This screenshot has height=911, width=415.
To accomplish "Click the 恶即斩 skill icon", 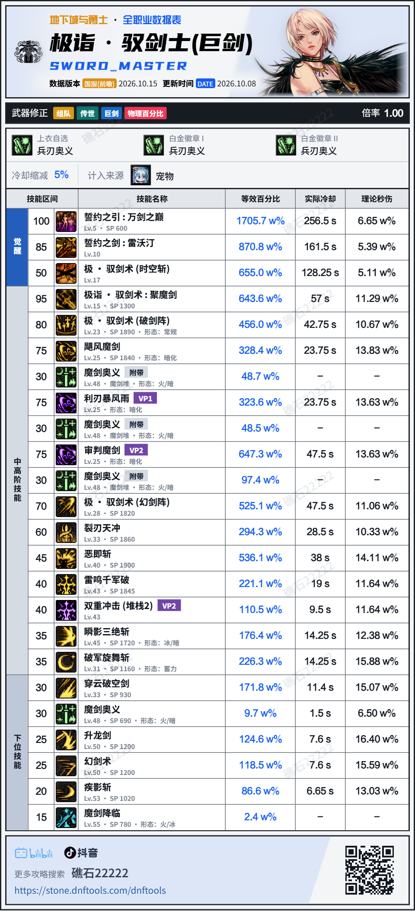I will [x=66, y=558].
